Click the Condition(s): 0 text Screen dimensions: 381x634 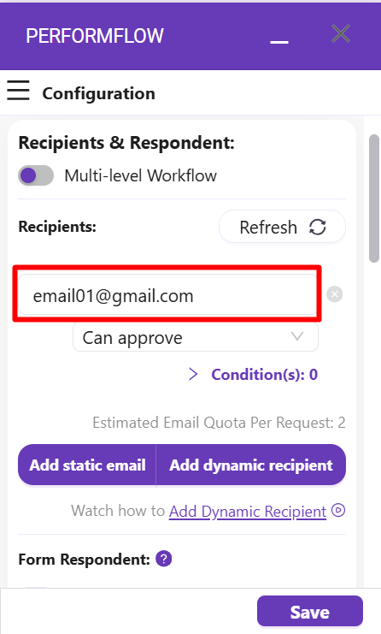(x=264, y=375)
